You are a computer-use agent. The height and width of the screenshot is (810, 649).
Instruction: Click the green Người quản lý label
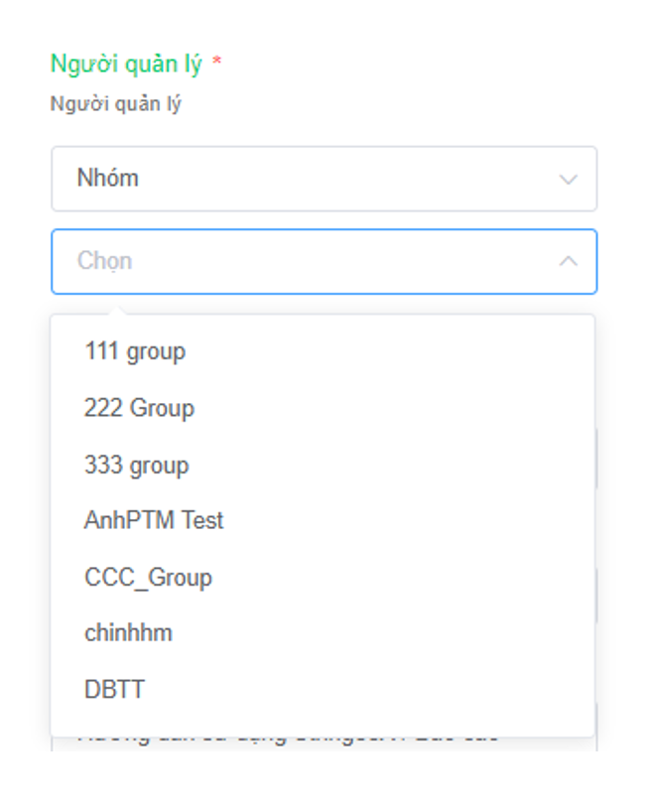[126, 66]
